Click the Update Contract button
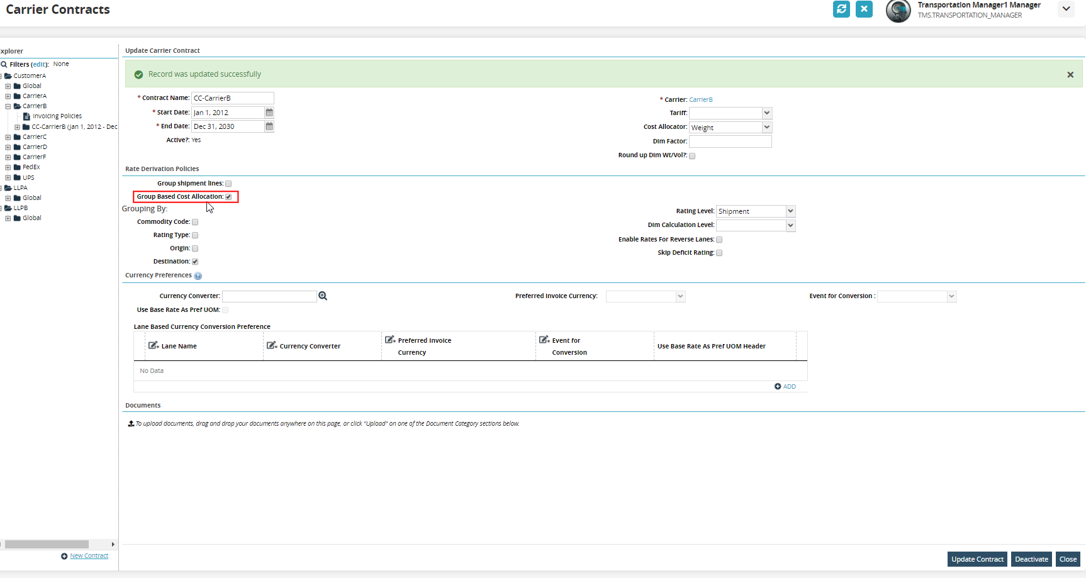1086x578 pixels. (977, 559)
